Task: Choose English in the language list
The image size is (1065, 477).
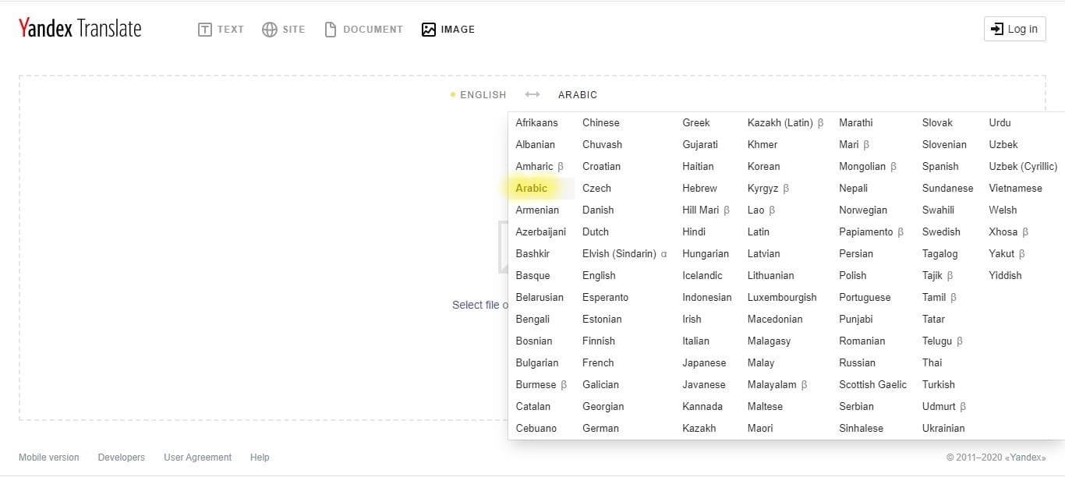Action: 599,275
